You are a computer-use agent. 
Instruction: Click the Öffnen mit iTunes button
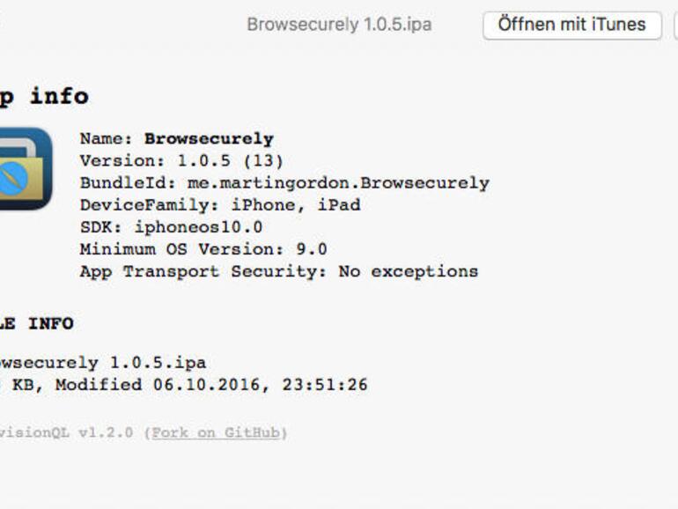571,25
